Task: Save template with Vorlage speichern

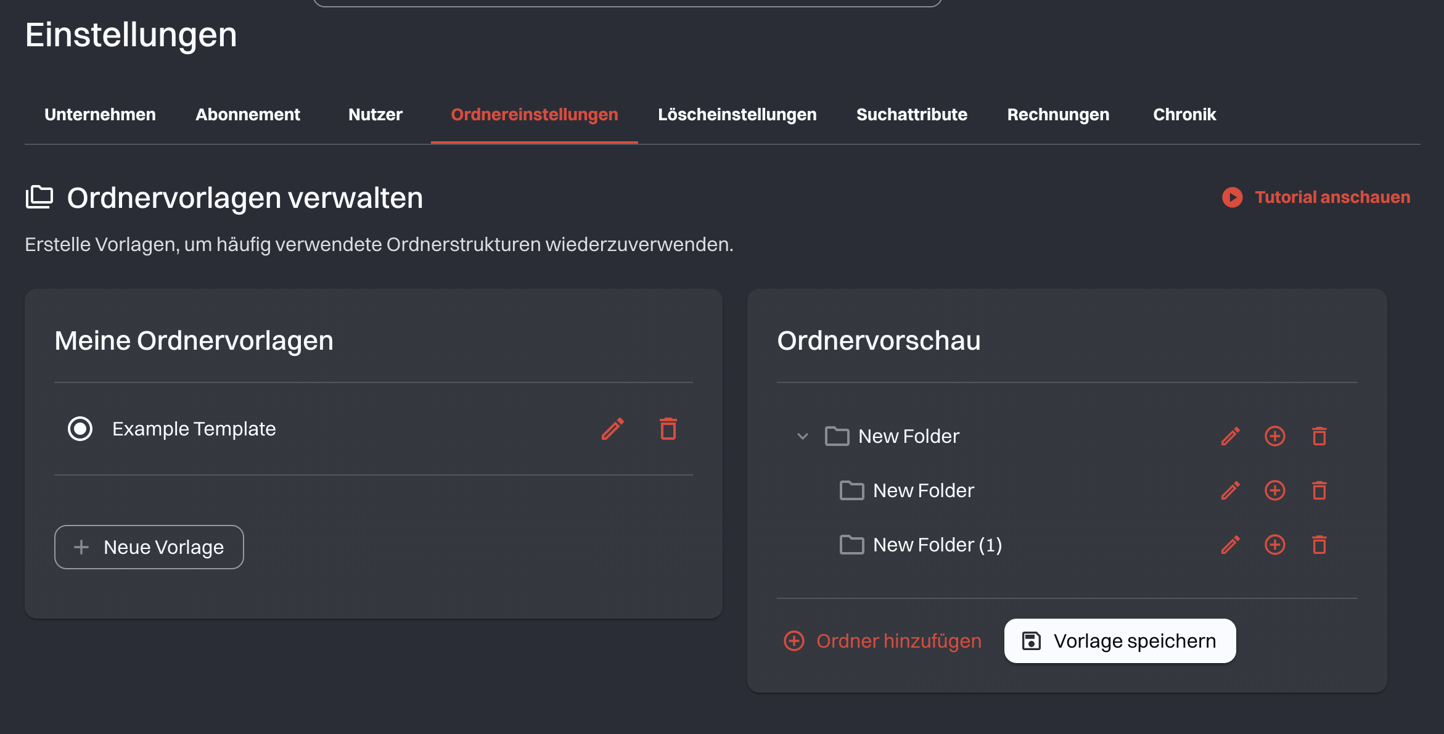Action: point(1120,641)
